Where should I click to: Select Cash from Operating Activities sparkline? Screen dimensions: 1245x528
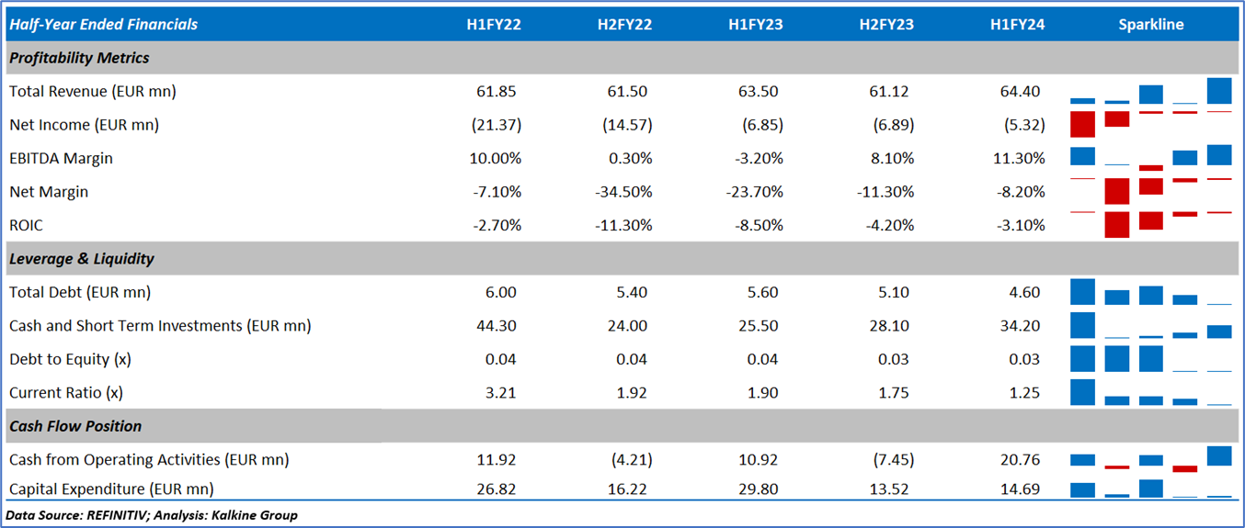point(1151,459)
